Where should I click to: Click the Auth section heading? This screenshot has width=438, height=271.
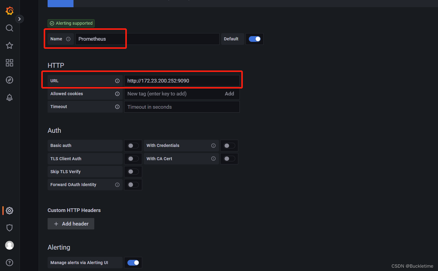tap(54, 130)
